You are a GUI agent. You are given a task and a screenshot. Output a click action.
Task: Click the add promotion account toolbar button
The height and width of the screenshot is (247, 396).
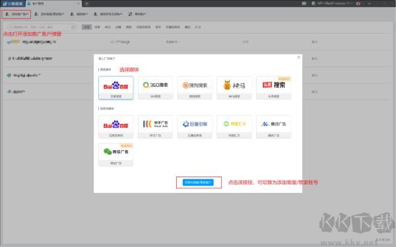(16, 14)
